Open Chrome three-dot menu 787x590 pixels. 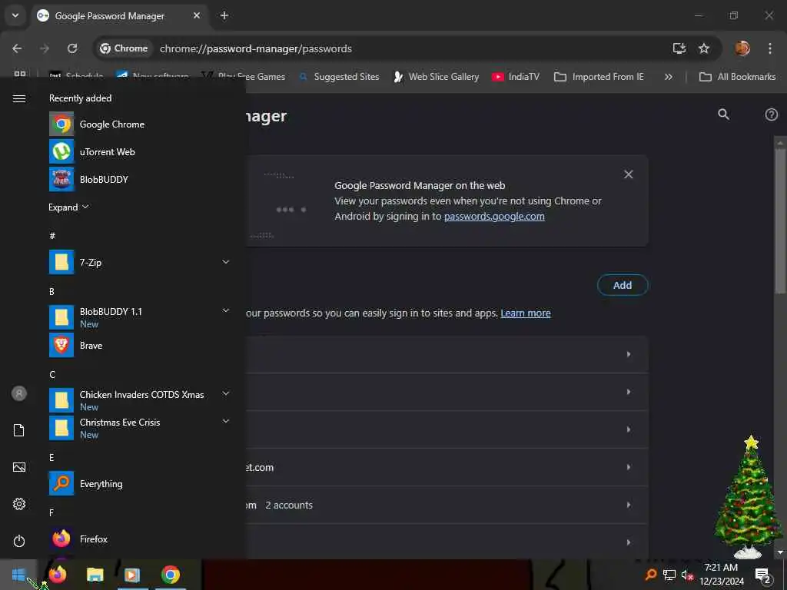[770, 48]
